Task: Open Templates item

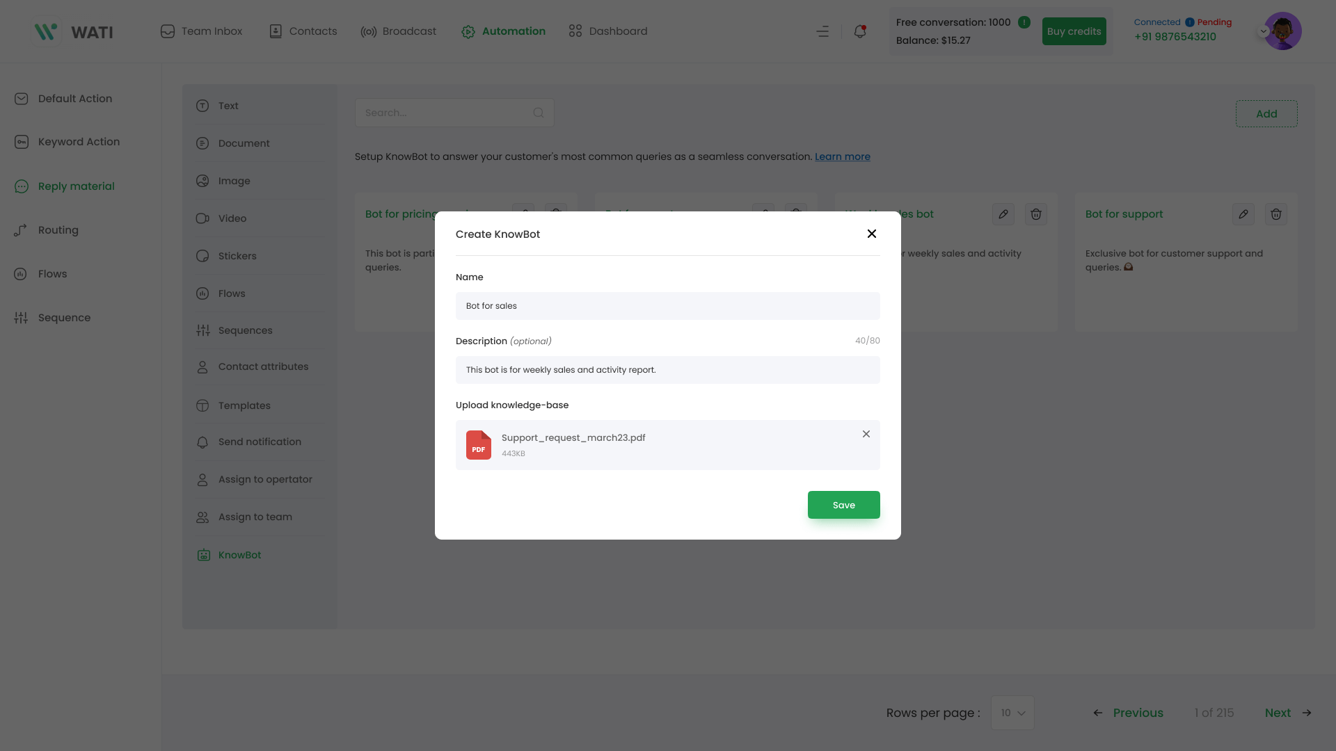Action: [x=259, y=405]
